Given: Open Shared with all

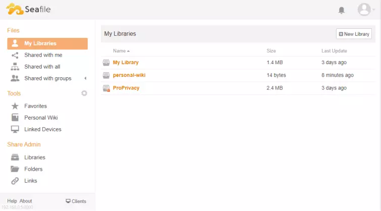Looking at the screenshot, I should 42,67.
